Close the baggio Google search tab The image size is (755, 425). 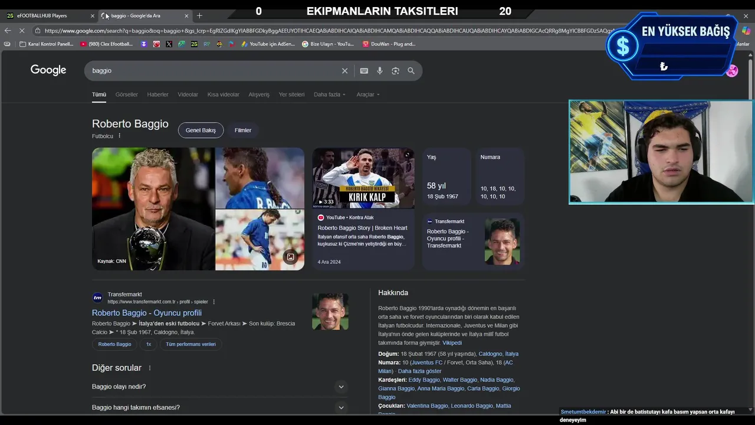[x=186, y=16]
